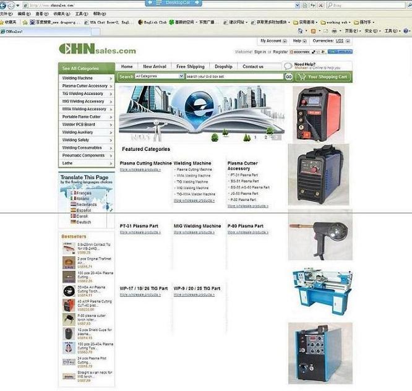The height and width of the screenshot is (391, 412).
Task: Open the English Club bookmark
Action: coord(152,22)
